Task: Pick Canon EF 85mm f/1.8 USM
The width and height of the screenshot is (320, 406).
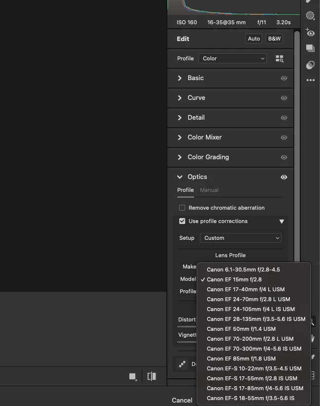Action: (253, 359)
